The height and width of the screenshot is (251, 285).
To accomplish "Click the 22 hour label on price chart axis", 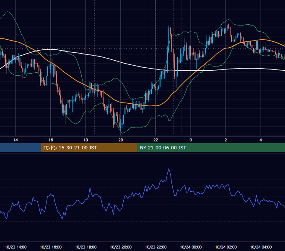I will click(155, 140).
